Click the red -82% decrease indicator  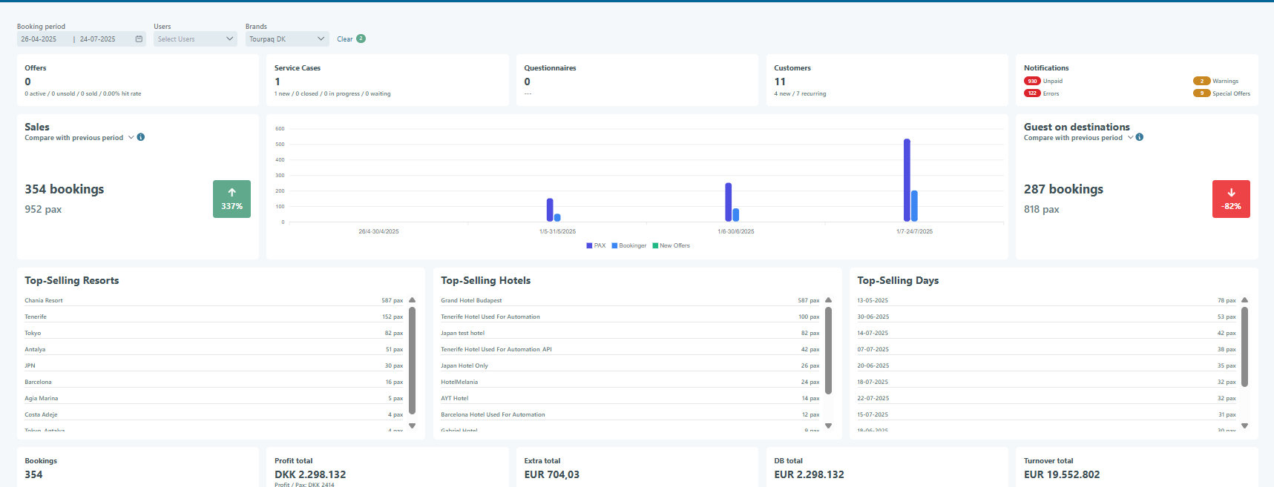(1231, 199)
